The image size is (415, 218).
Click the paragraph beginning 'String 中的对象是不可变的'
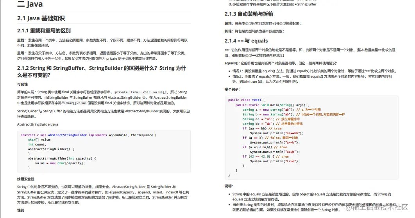click(x=103, y=195)
